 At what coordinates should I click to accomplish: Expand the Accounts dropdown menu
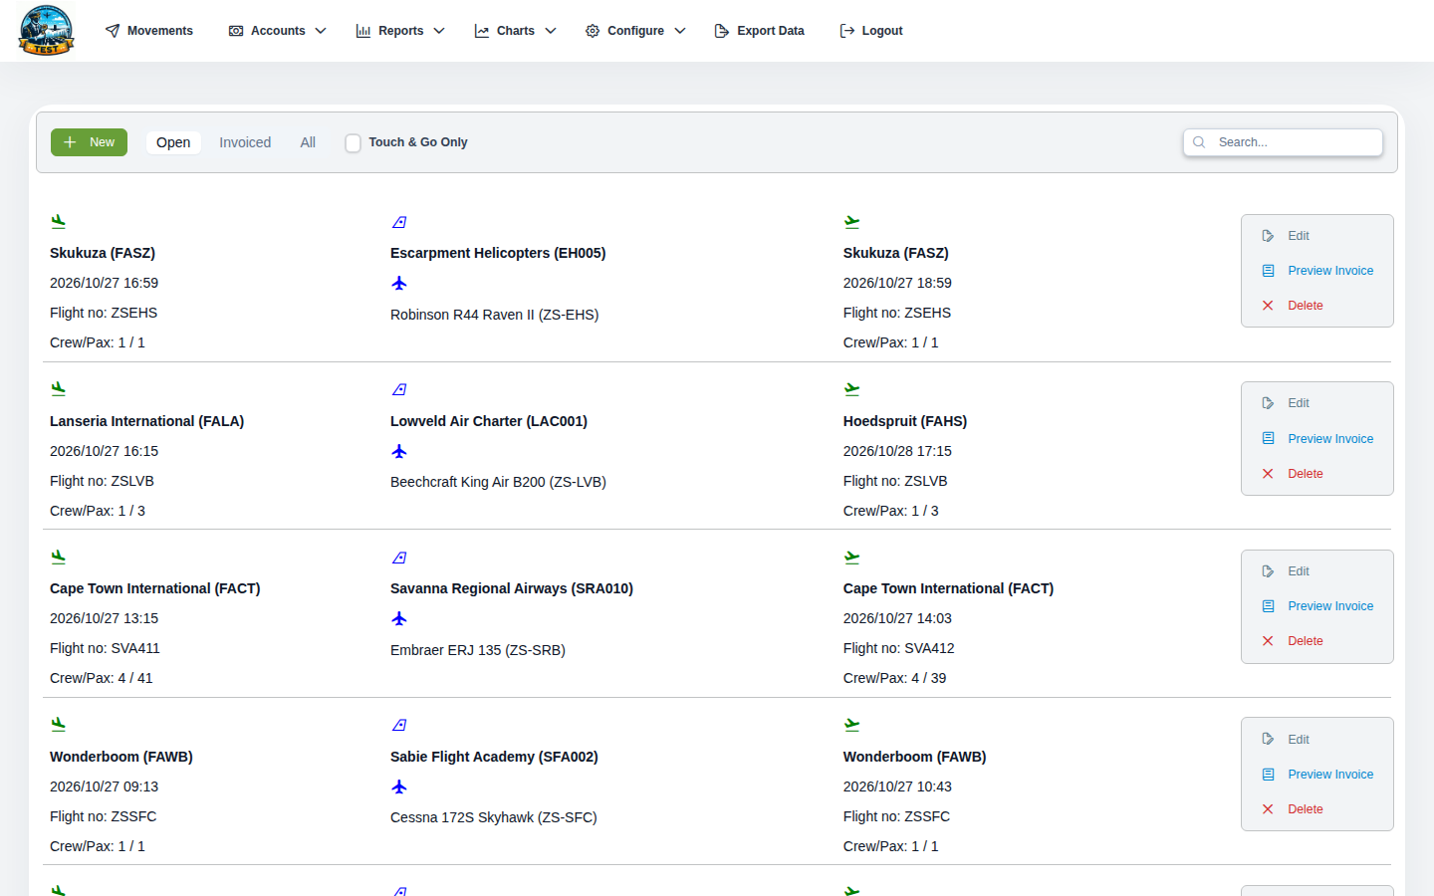point(278,31)
